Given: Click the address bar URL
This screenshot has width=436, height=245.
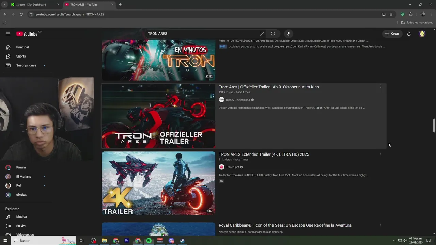Looking at the screenshot, I should click(70, 14).
